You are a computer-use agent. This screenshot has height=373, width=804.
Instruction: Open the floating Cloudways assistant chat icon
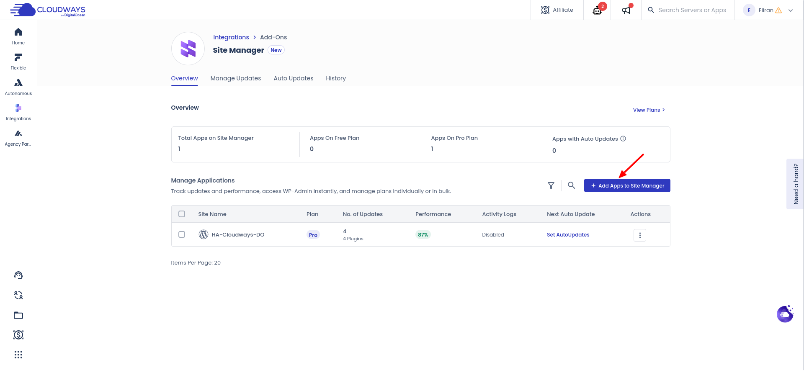[785, 314]
